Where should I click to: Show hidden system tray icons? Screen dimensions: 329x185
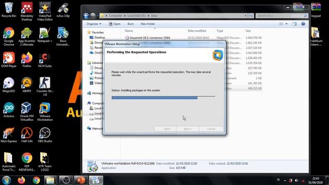(285, 180)
